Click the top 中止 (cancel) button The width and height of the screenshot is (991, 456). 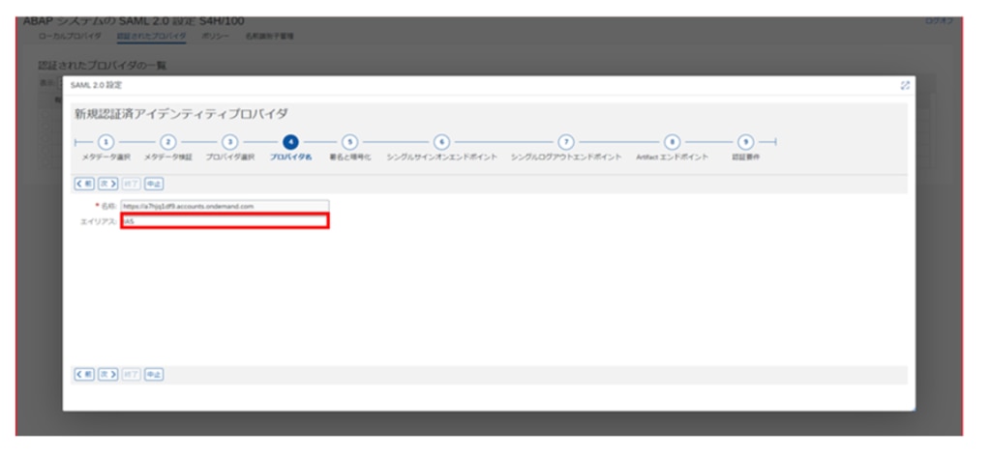click(x=154, y=183)
